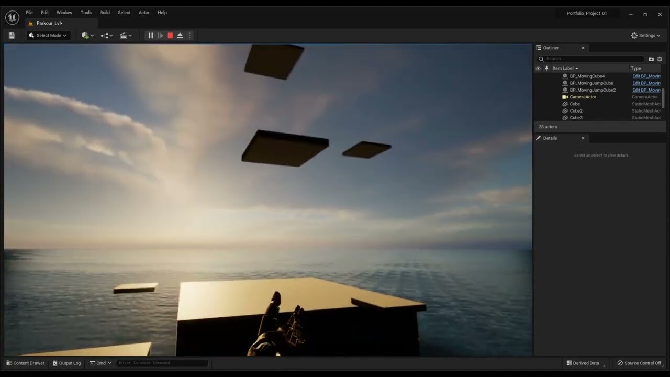670x377 pixels.
Task: Save the current level
Action: pyautogui.click(x=11, y=35)
